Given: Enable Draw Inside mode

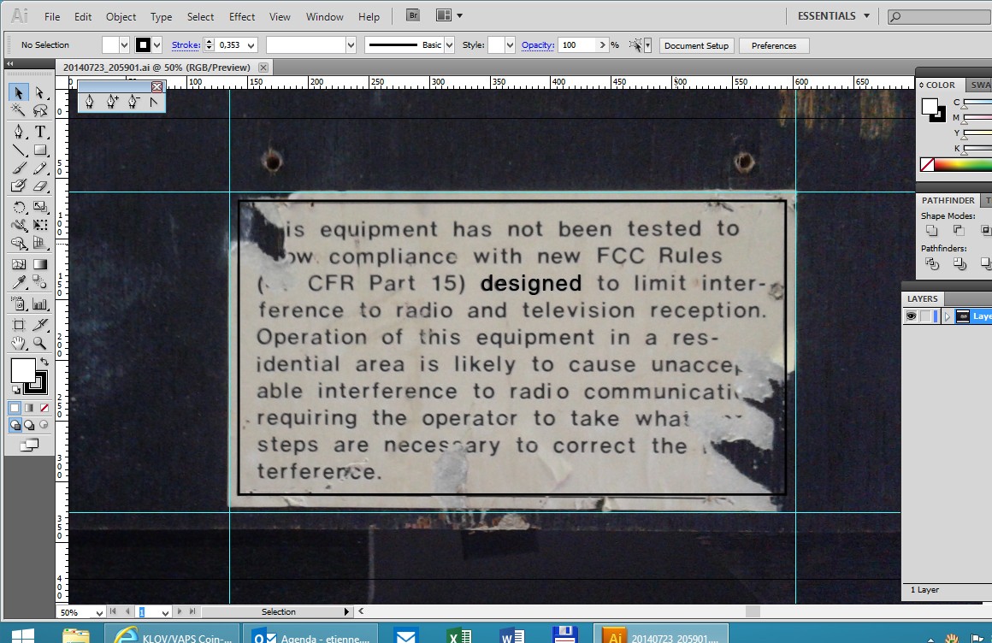Looking at the screenshot, I should 44,425.
